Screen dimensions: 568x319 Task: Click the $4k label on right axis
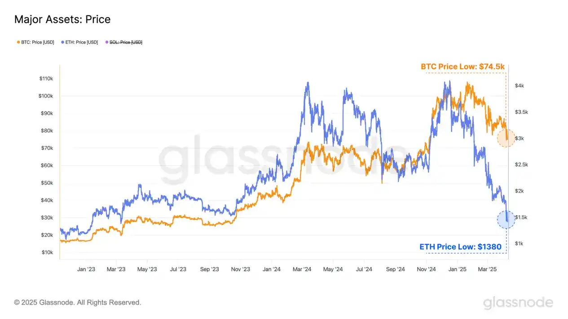tap(520, 86)
